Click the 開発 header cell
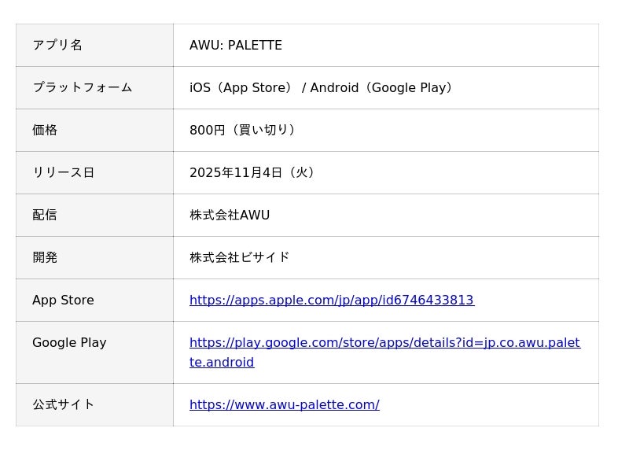 (x=45, y=258)
